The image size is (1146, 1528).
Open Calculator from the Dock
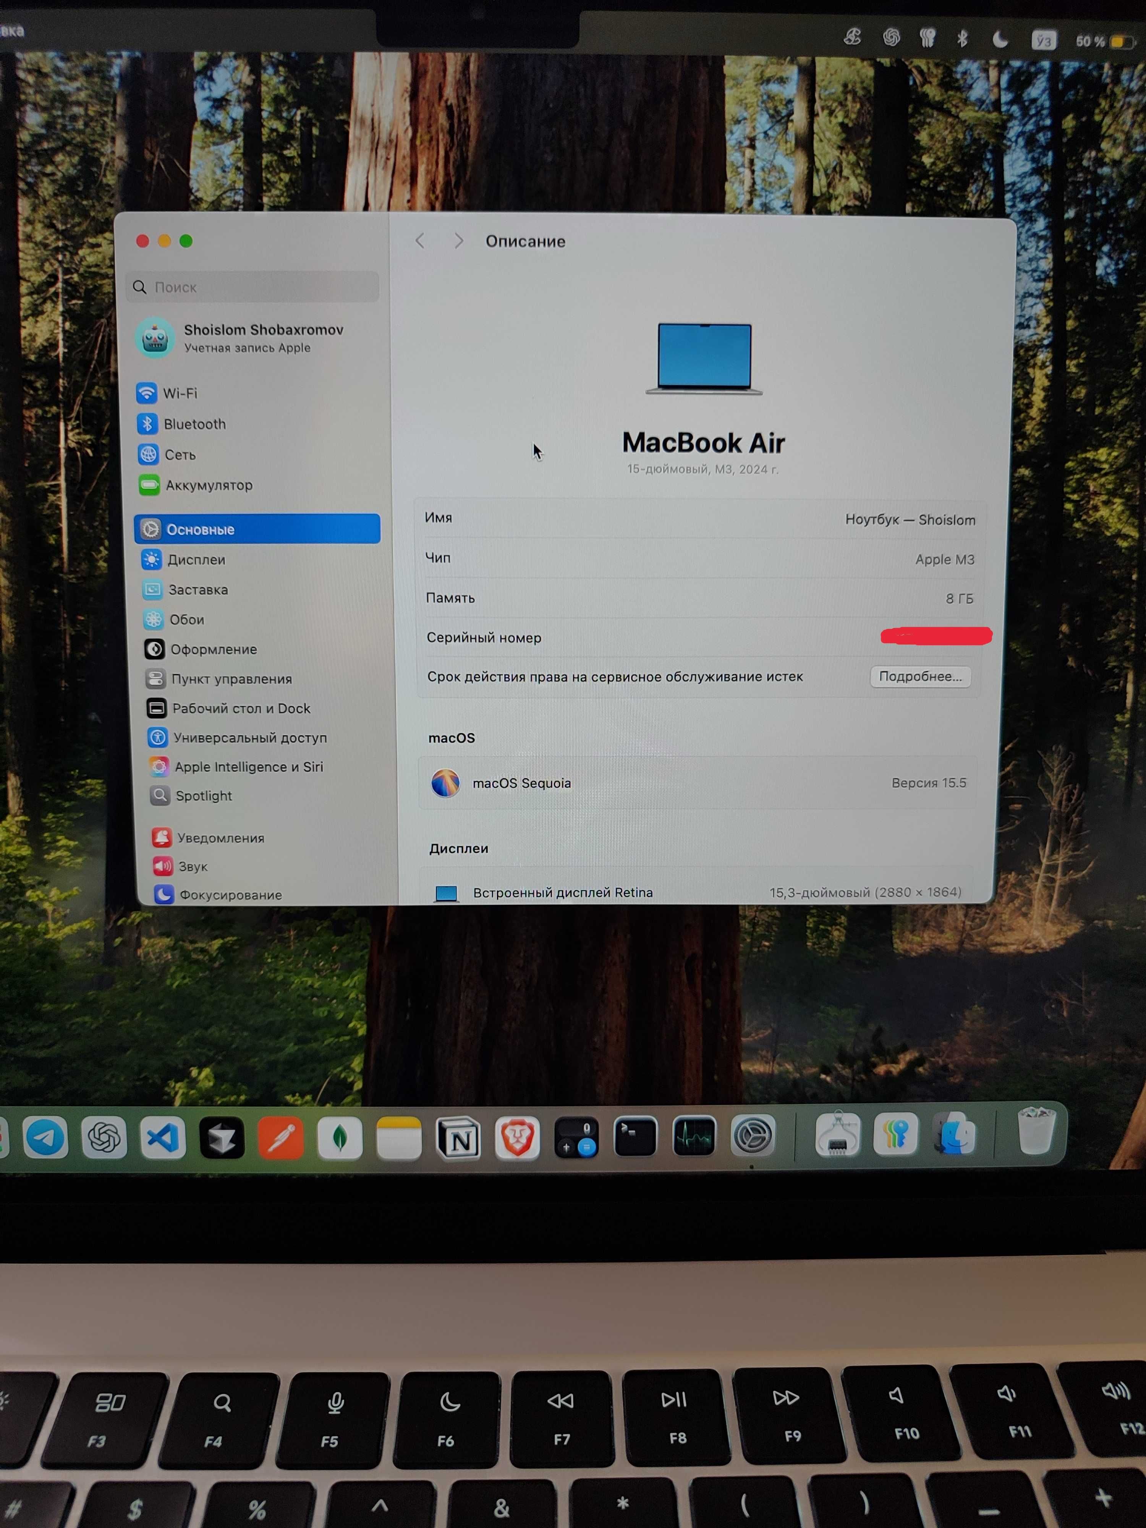[x=576, y=1137]
